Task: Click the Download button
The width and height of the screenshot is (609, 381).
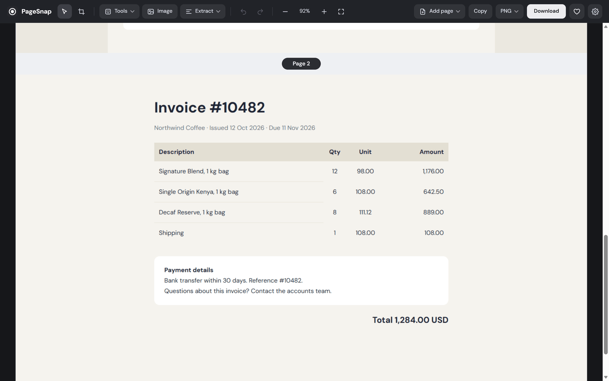Action: point(546,11)
